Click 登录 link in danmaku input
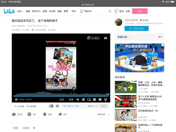 [70, 106]
